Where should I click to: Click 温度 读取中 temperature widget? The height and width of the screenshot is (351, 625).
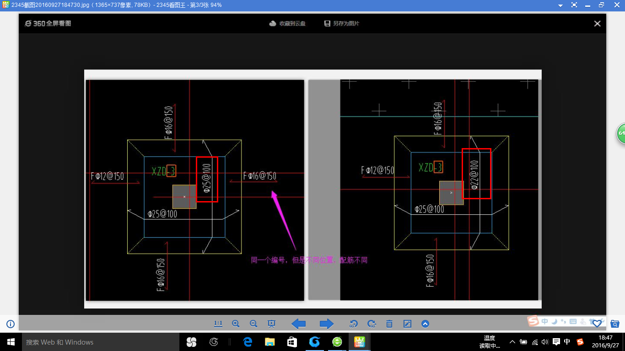[x=489, y=342]
